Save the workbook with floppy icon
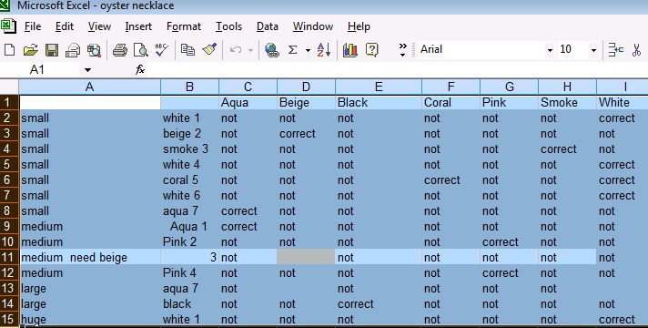648x328 pixels. [52, 50]
